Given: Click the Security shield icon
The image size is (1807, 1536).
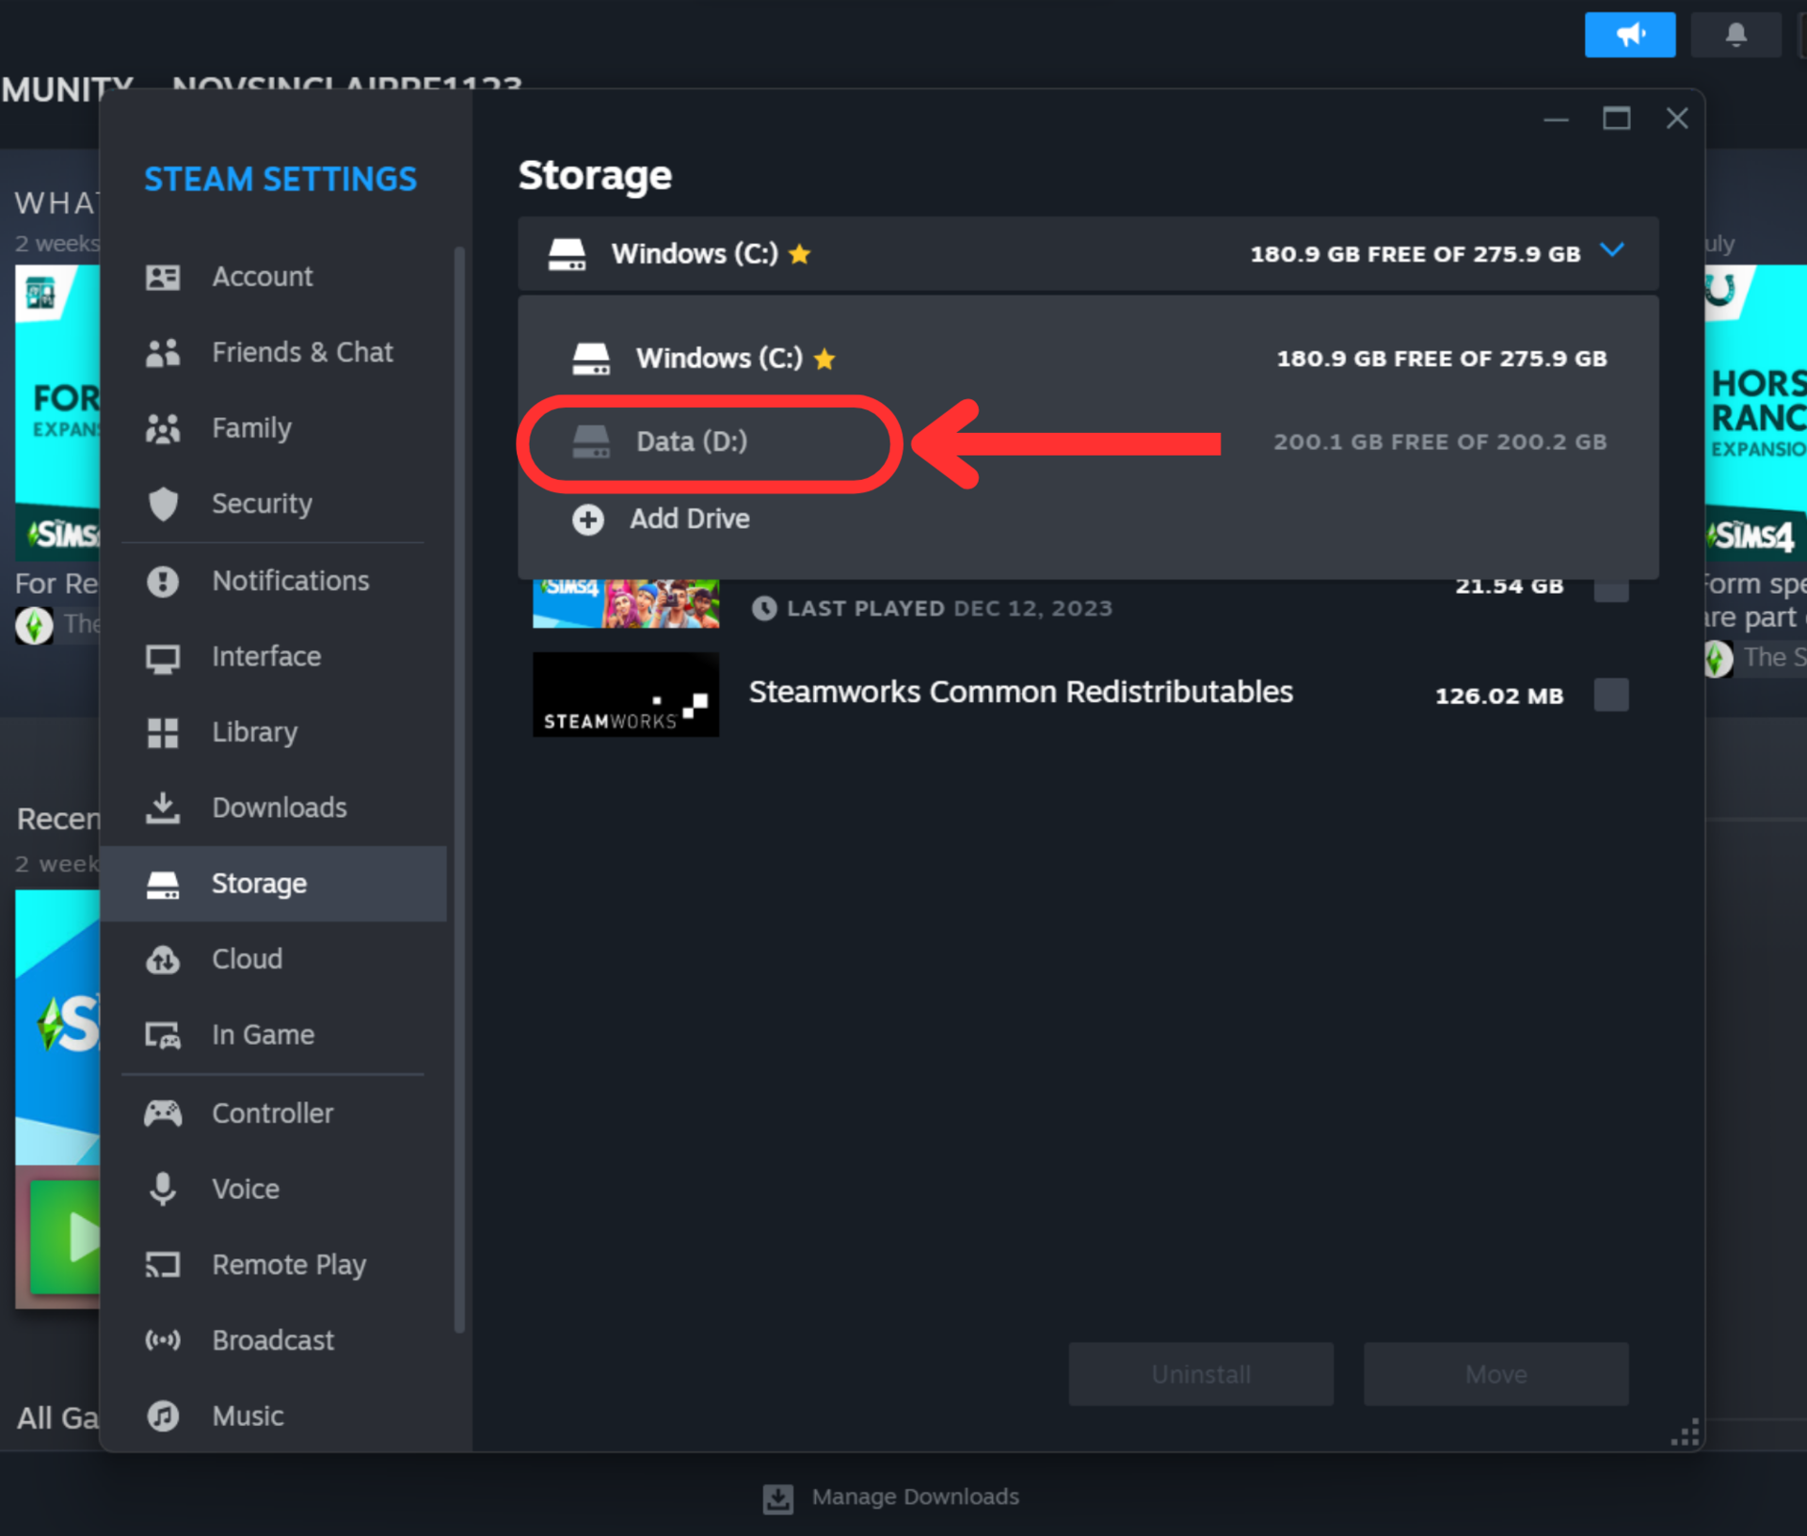Looking at the screenshot, I should 163,504.
